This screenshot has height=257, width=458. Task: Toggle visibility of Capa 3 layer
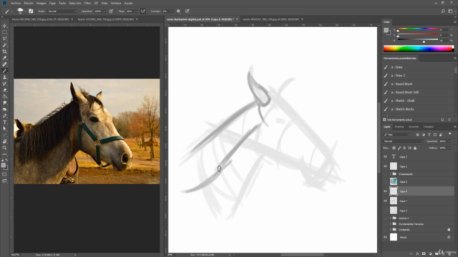(x=385, y=157)
